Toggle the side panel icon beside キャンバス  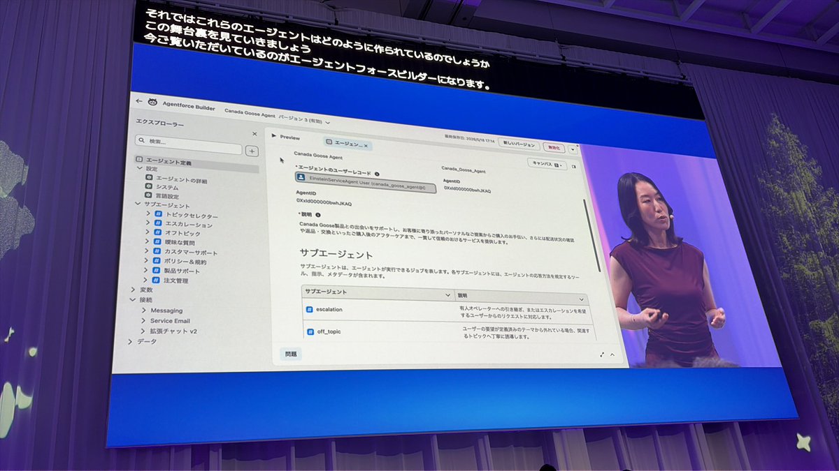[x=574, y=166]
